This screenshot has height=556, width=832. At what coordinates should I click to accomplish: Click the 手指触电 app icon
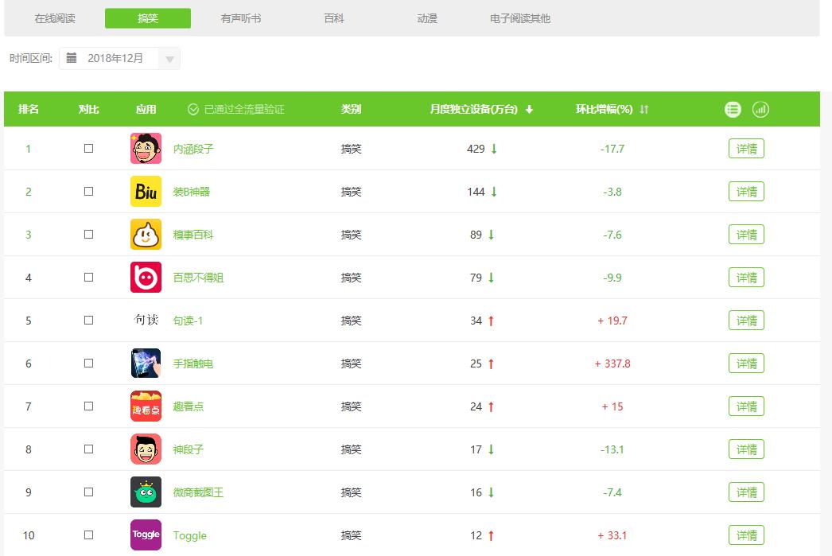pyautogui.click(x=146, y=364)
